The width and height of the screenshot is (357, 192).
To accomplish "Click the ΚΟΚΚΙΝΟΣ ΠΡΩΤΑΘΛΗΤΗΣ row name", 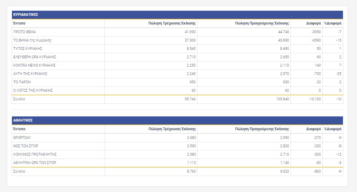I will coord(35,154).
